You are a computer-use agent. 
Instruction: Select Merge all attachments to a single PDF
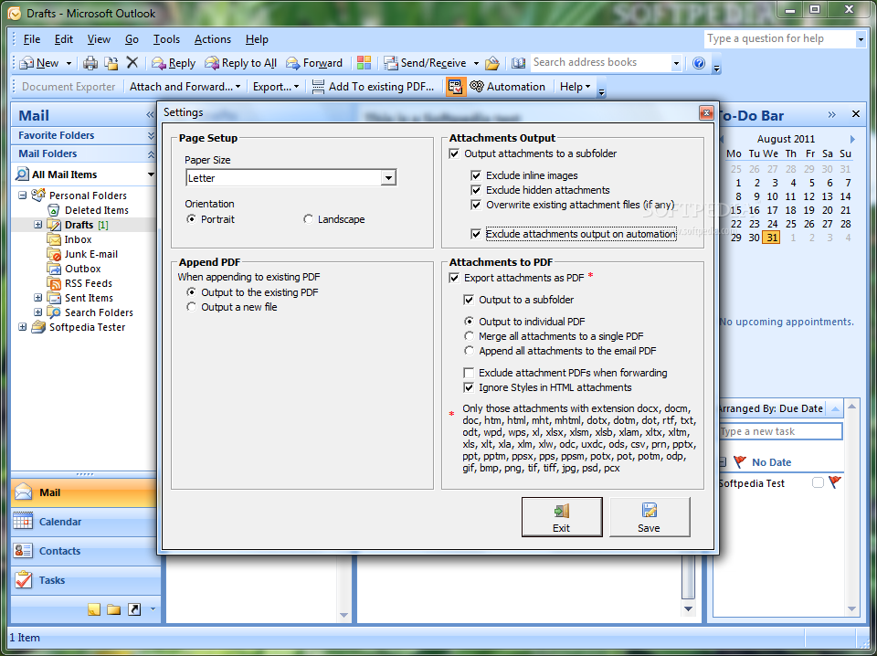pos(469,336)
